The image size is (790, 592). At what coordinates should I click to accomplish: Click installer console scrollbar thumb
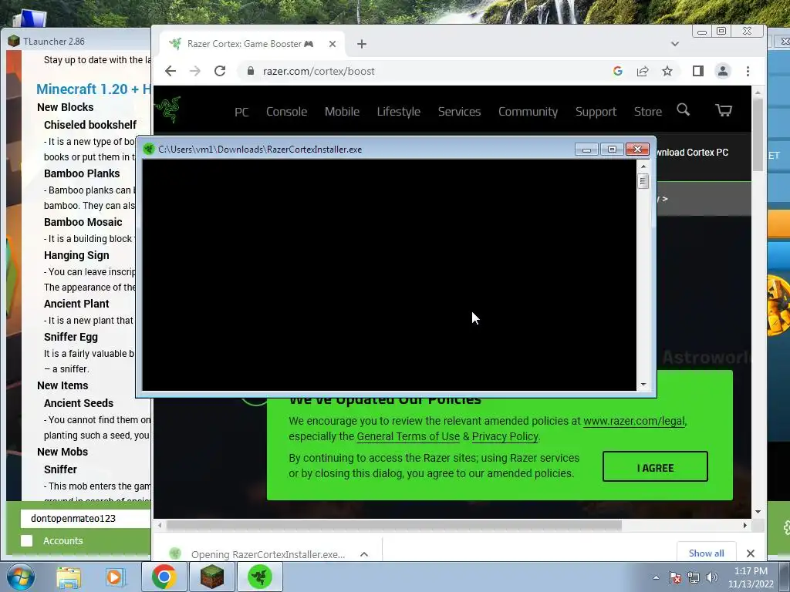click(x=643, y=180)
